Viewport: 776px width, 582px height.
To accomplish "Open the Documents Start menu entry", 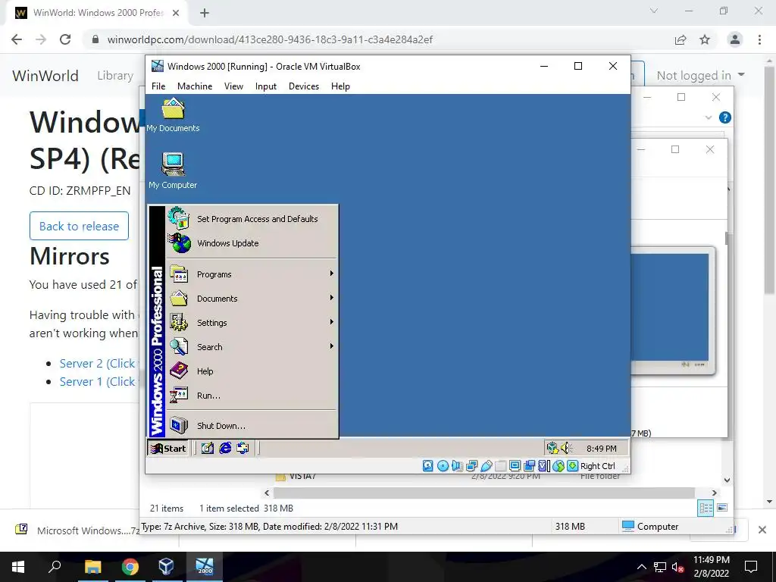I will click(252, 299).
